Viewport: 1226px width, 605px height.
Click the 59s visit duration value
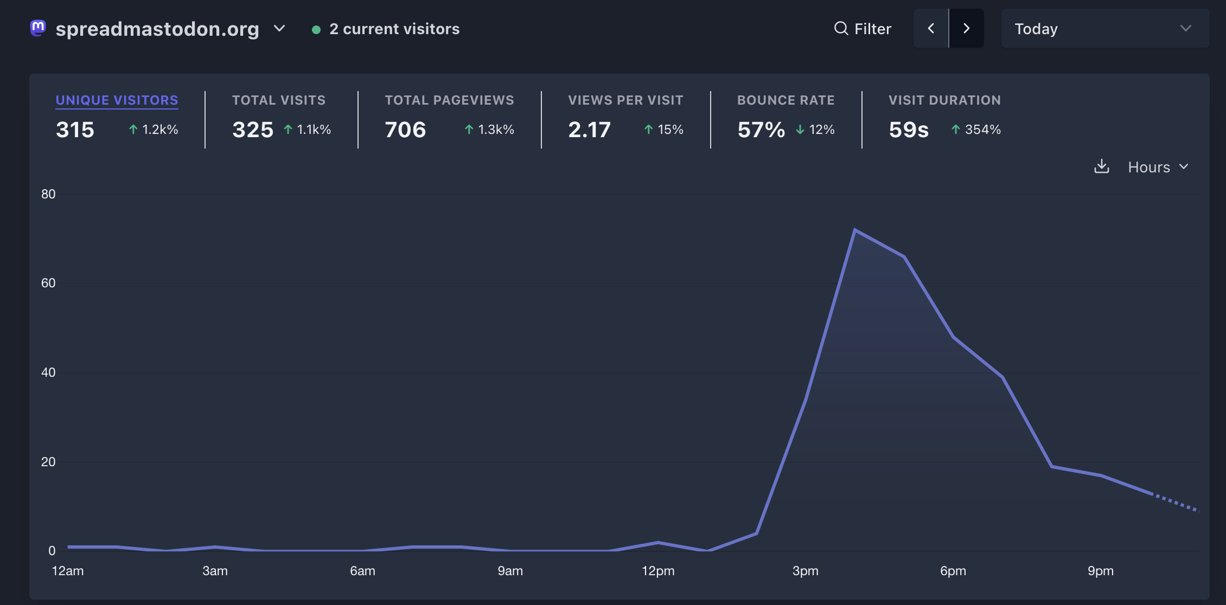[909, 130]
